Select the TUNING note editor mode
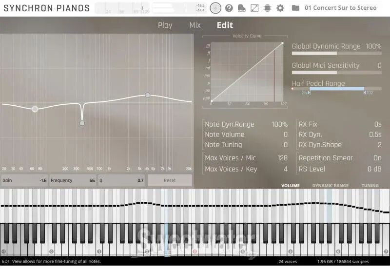Viewport: 390px width, 269px height. [x=370, y=186]
